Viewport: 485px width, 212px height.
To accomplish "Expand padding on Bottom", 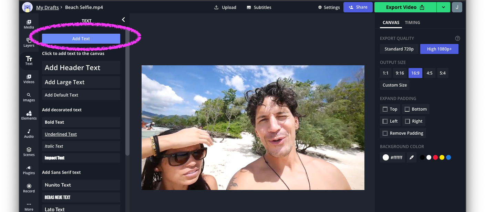I will [415, 109].
